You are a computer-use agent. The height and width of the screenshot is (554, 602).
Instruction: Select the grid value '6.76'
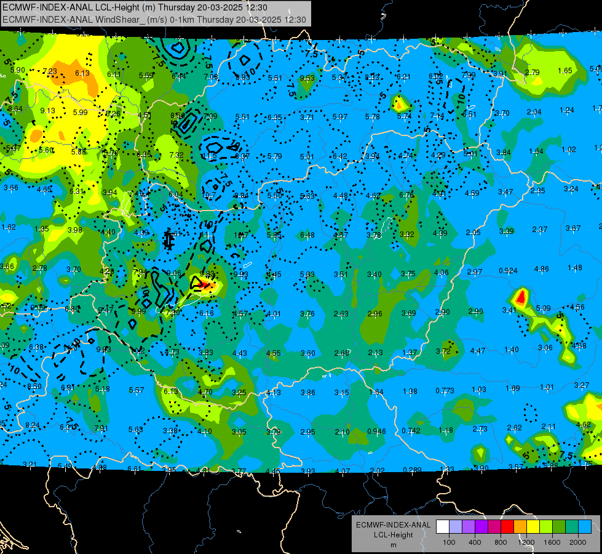[x=406, y=195]
